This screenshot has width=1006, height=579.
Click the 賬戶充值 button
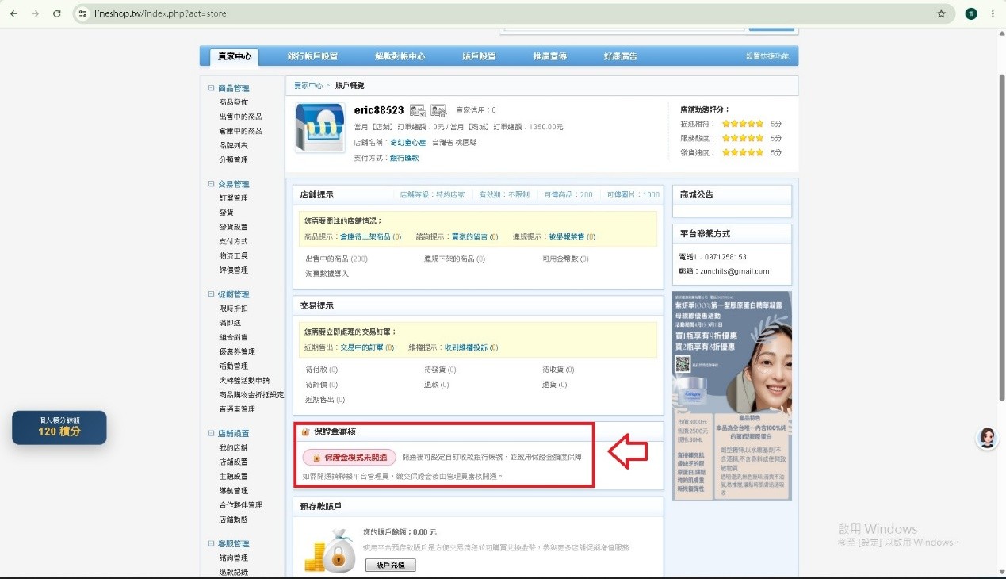390,566
